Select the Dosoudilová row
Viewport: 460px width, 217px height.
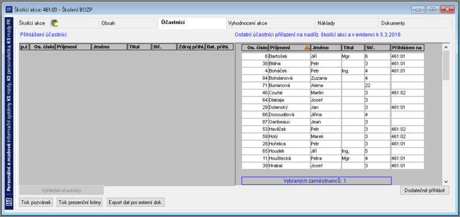(x=333, y=114)
